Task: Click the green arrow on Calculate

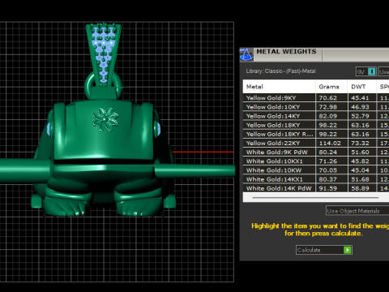Action: (348, 250)
